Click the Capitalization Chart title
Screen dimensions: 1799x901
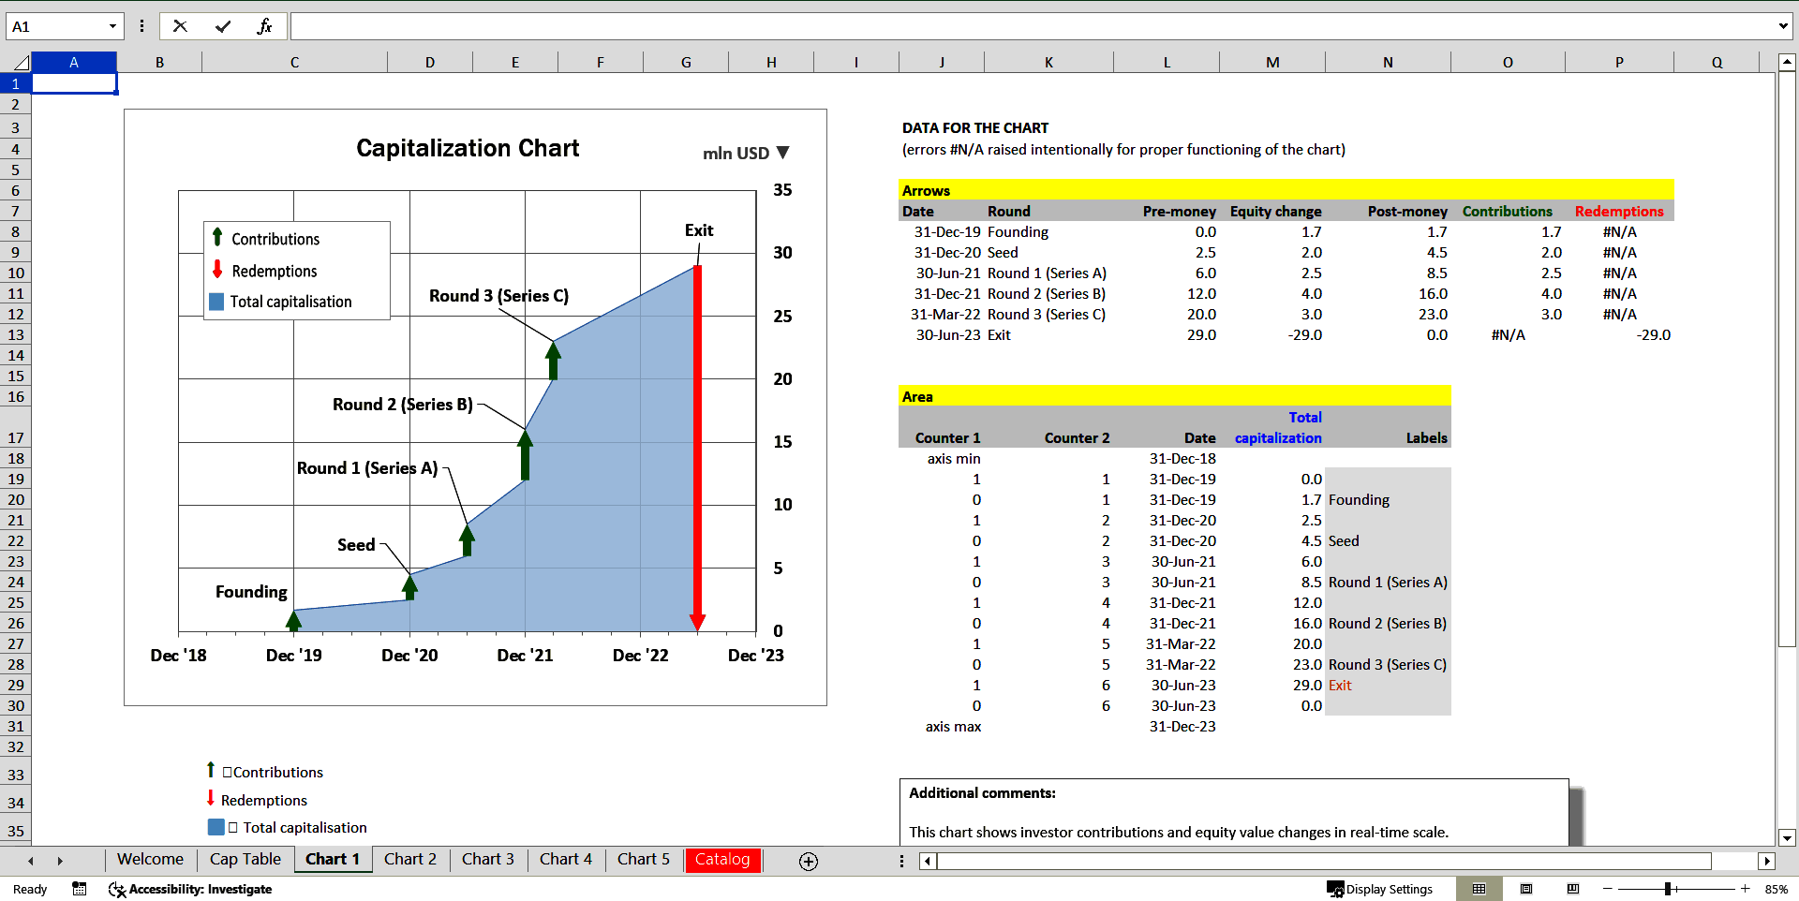coord(468,148)
